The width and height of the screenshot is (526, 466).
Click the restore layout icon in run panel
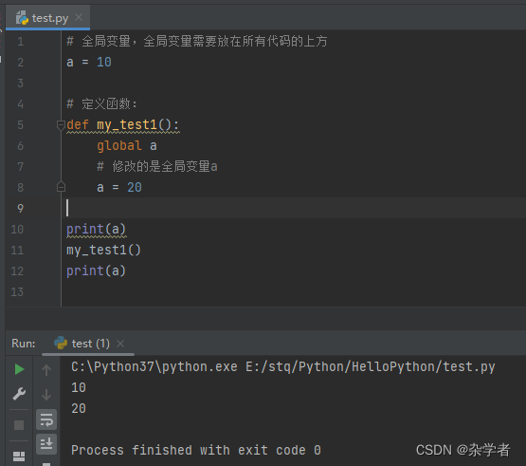(19, 457)
